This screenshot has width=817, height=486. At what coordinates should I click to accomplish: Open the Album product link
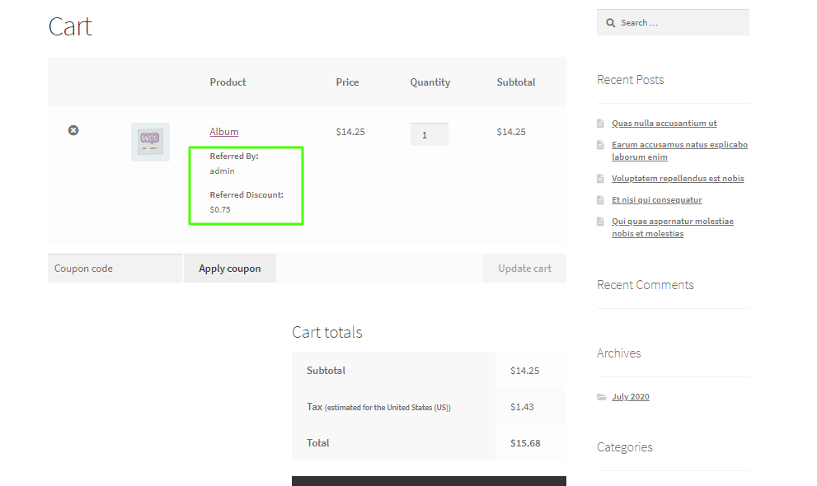pos(224,132)
